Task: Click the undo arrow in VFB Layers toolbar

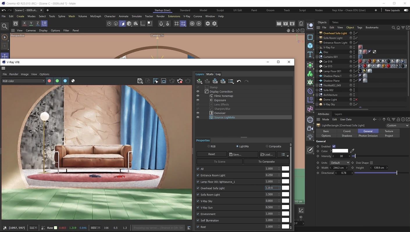Action: tap(239, 81)
